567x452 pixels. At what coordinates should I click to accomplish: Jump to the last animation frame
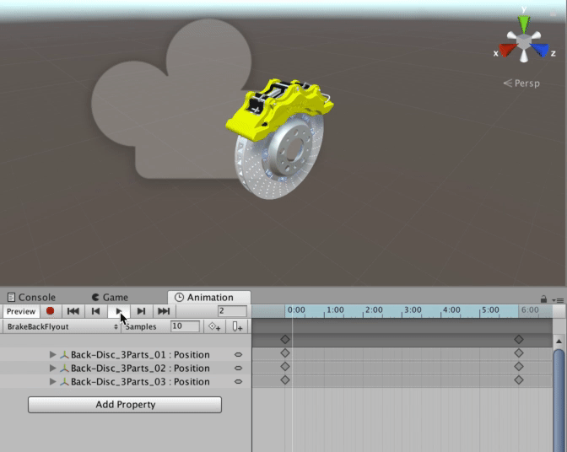coord(164,311)
